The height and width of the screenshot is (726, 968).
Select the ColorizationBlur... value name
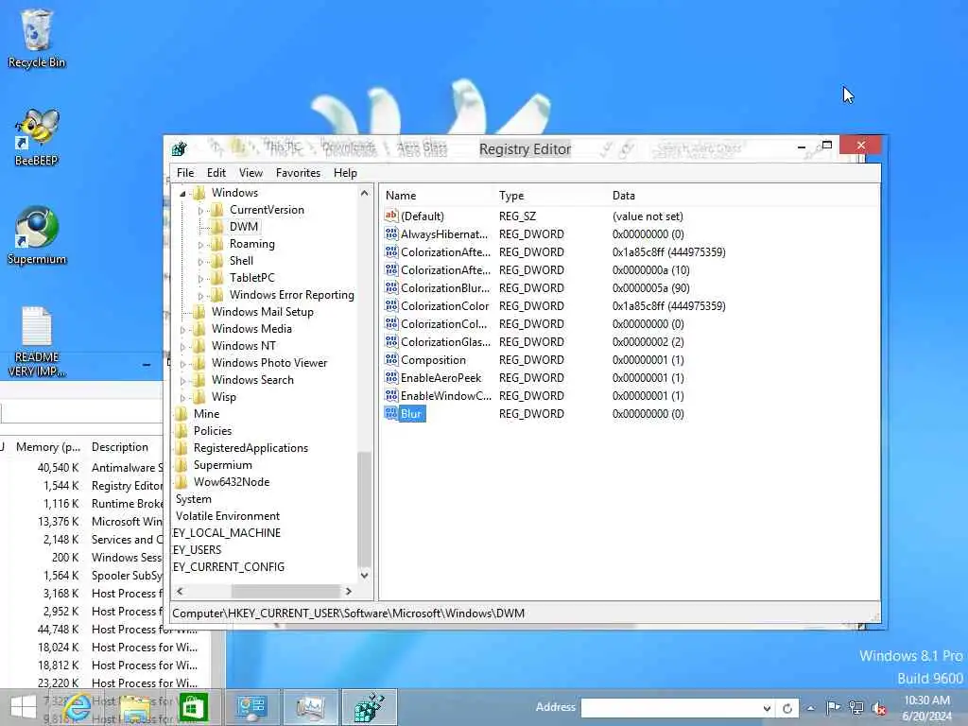click(445, 288)
